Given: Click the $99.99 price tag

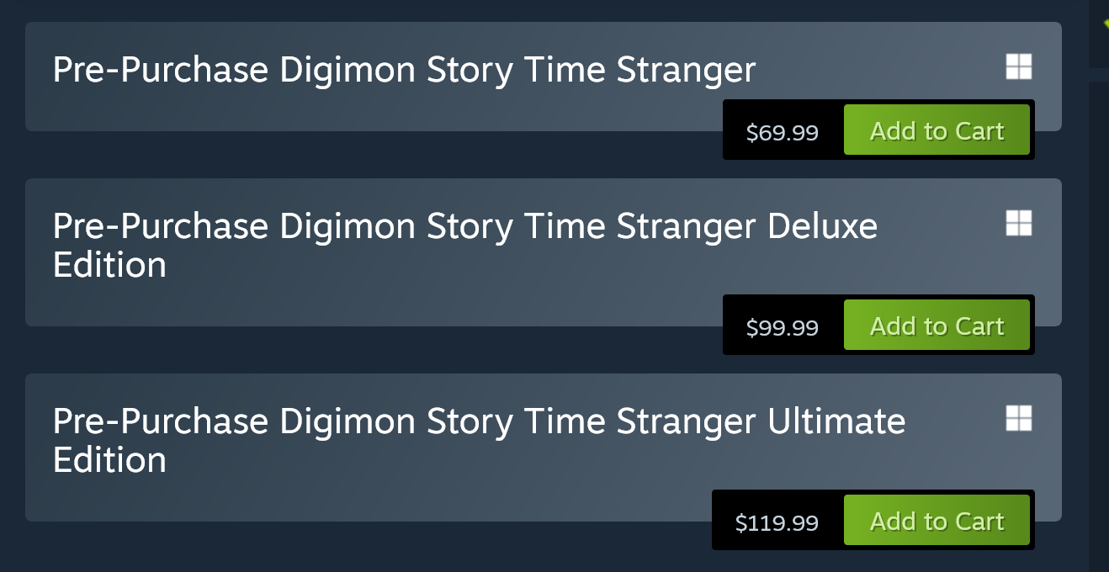Looking at the screenshot, I should coord(782,327).
